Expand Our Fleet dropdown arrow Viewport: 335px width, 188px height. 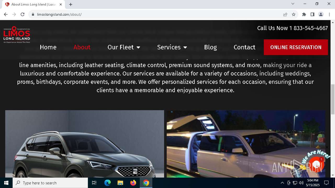coord(138,48)
